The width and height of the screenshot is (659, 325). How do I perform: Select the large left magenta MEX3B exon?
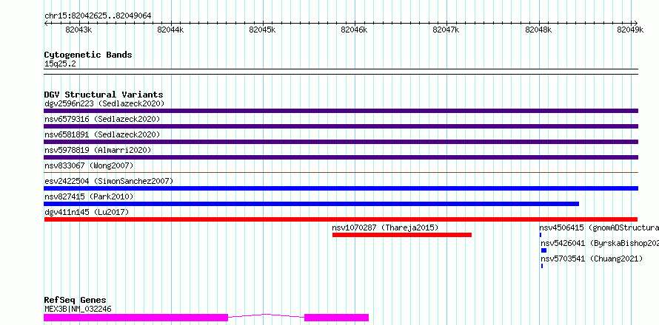coord(136,318)
